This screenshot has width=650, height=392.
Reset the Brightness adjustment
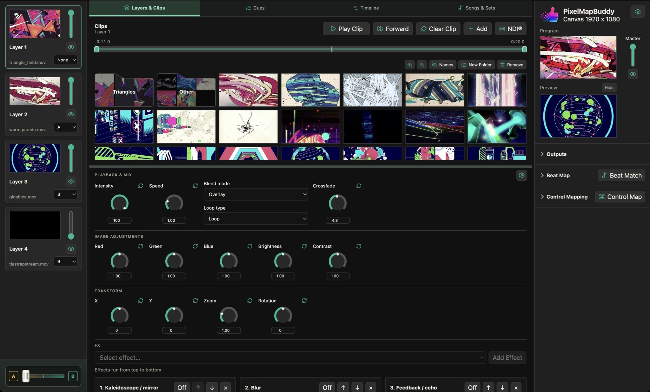(304, 246)
